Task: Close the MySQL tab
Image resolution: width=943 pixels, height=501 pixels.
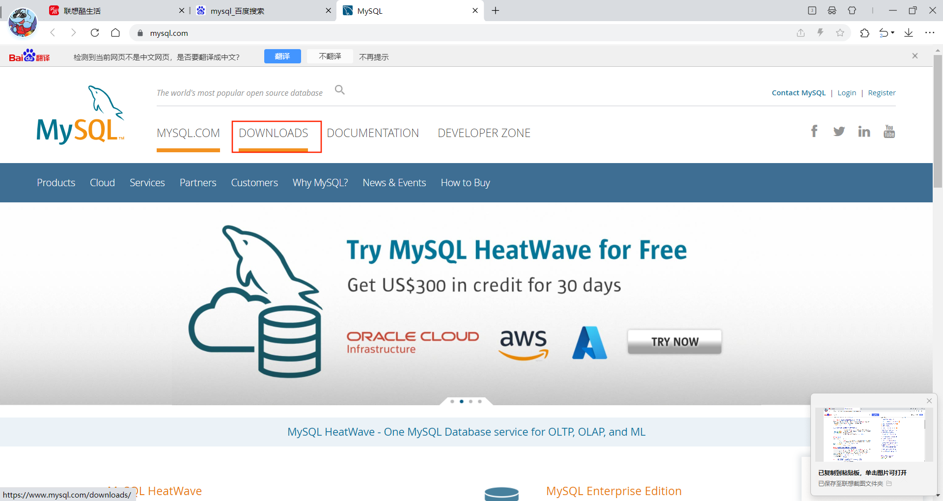Action: pyautogui.click(x=475, y=10)
